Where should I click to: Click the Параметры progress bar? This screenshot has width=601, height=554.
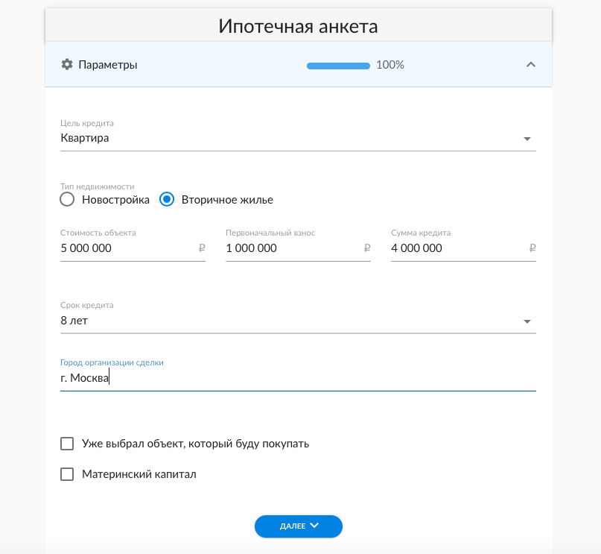click(338, 66)
